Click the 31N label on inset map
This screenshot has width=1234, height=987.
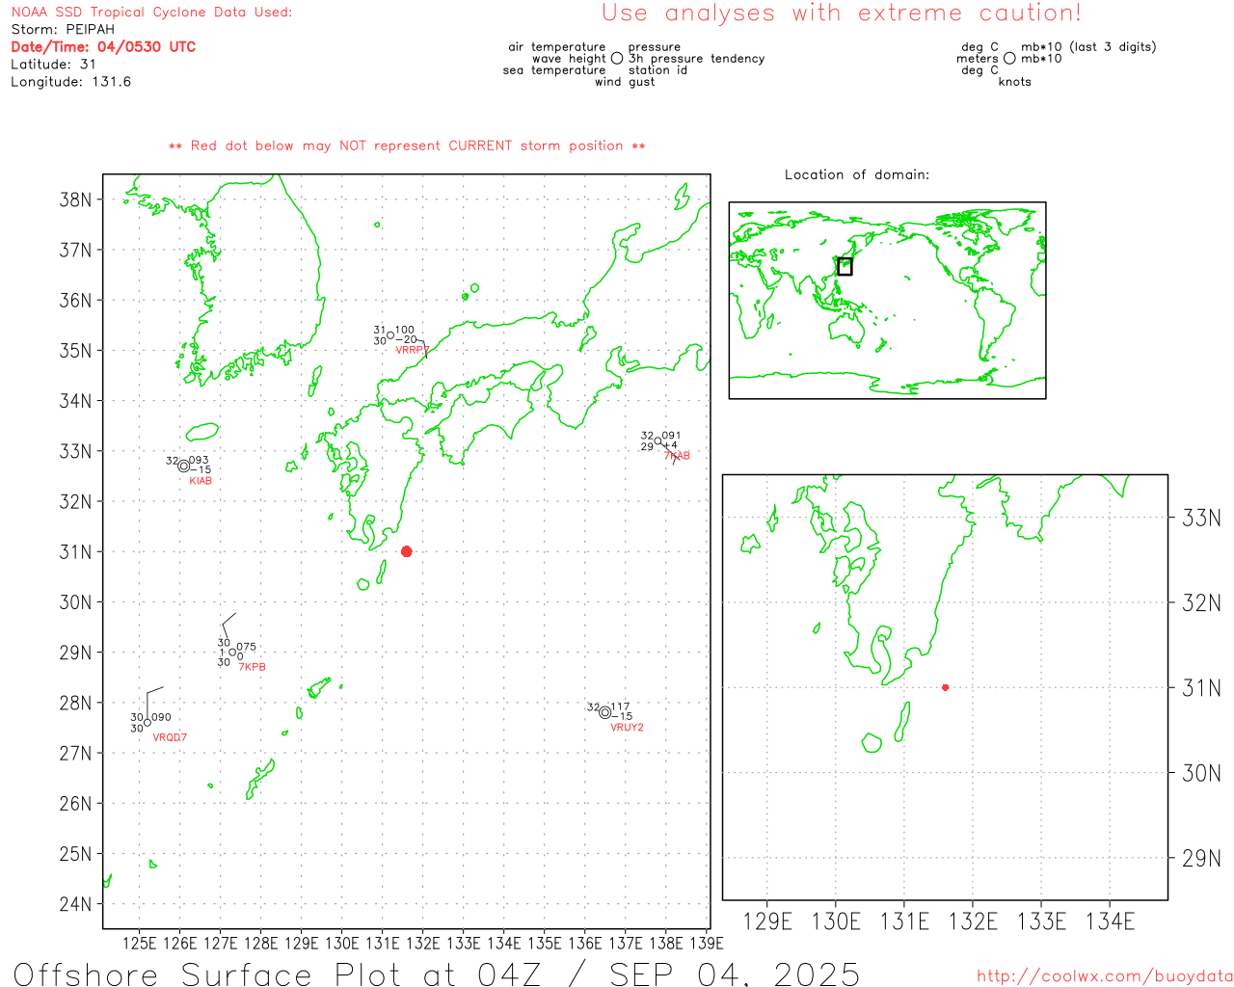(1201, 687)
